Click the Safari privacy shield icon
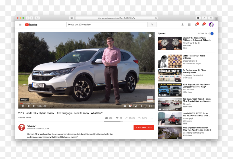The height and width of the screenshot is (159, 233). (x=72, y=18)
